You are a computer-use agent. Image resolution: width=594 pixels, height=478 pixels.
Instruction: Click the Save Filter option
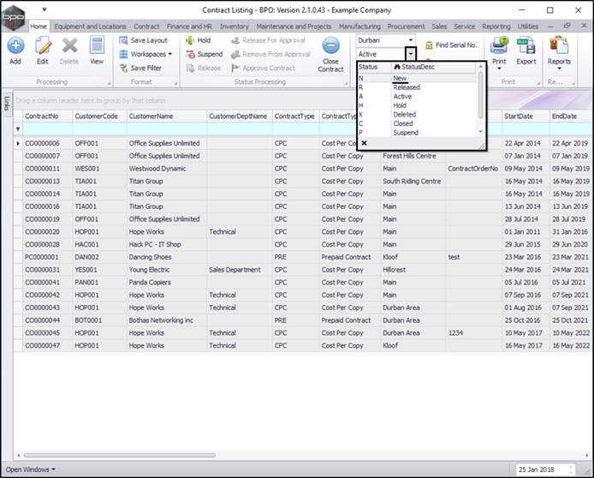point(140,68)
